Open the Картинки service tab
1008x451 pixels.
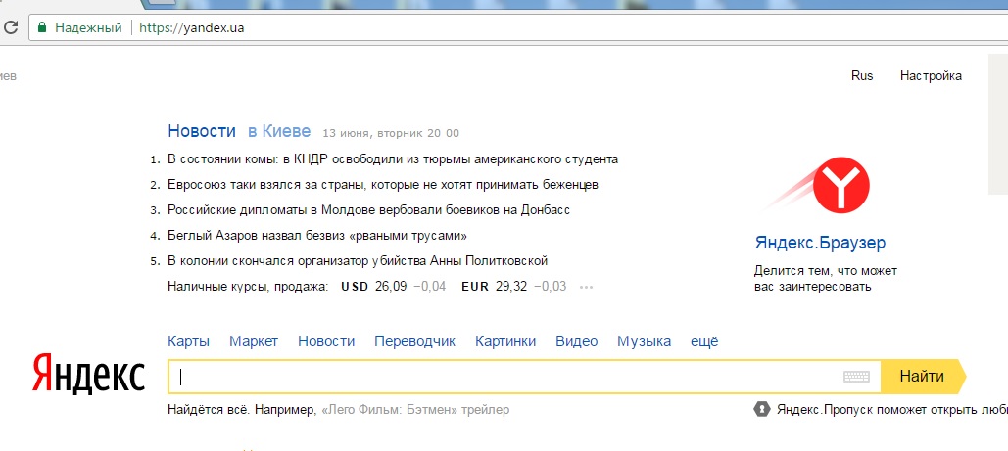(505, 341)
